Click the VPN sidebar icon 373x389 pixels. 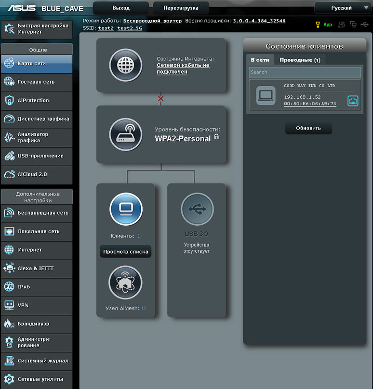(x=9, y=305)
